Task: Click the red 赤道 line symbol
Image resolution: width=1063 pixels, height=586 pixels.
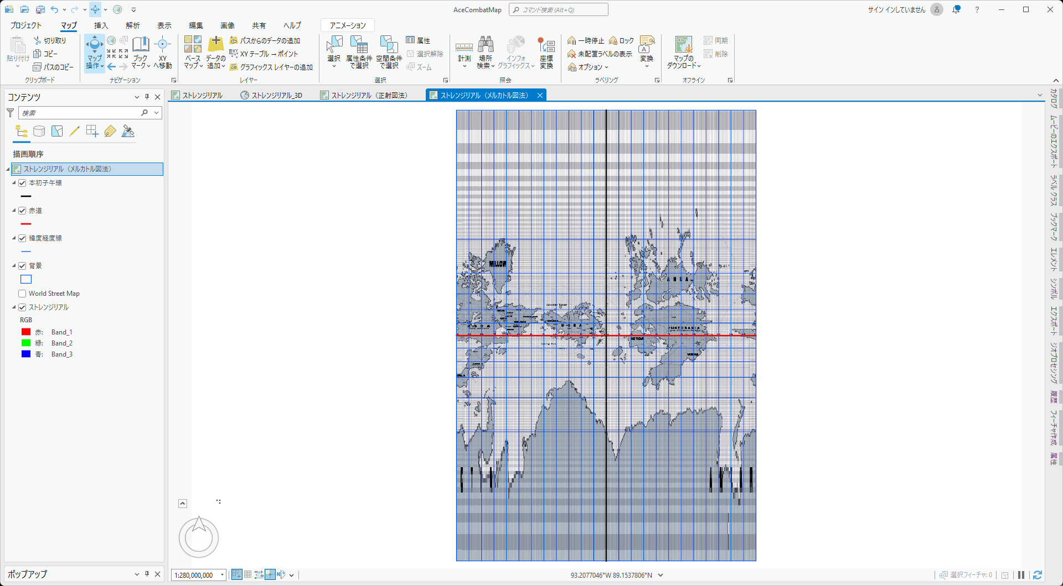Action: coord(26,224)
